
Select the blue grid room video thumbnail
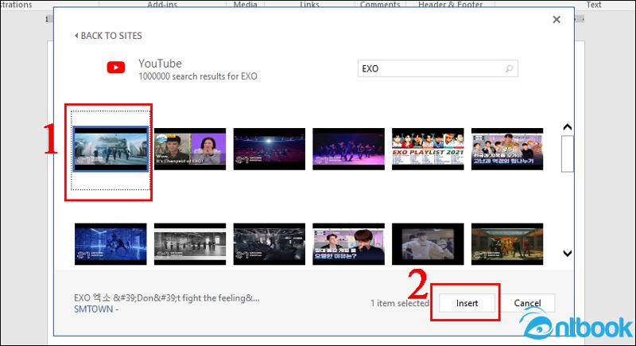point(111,243)
